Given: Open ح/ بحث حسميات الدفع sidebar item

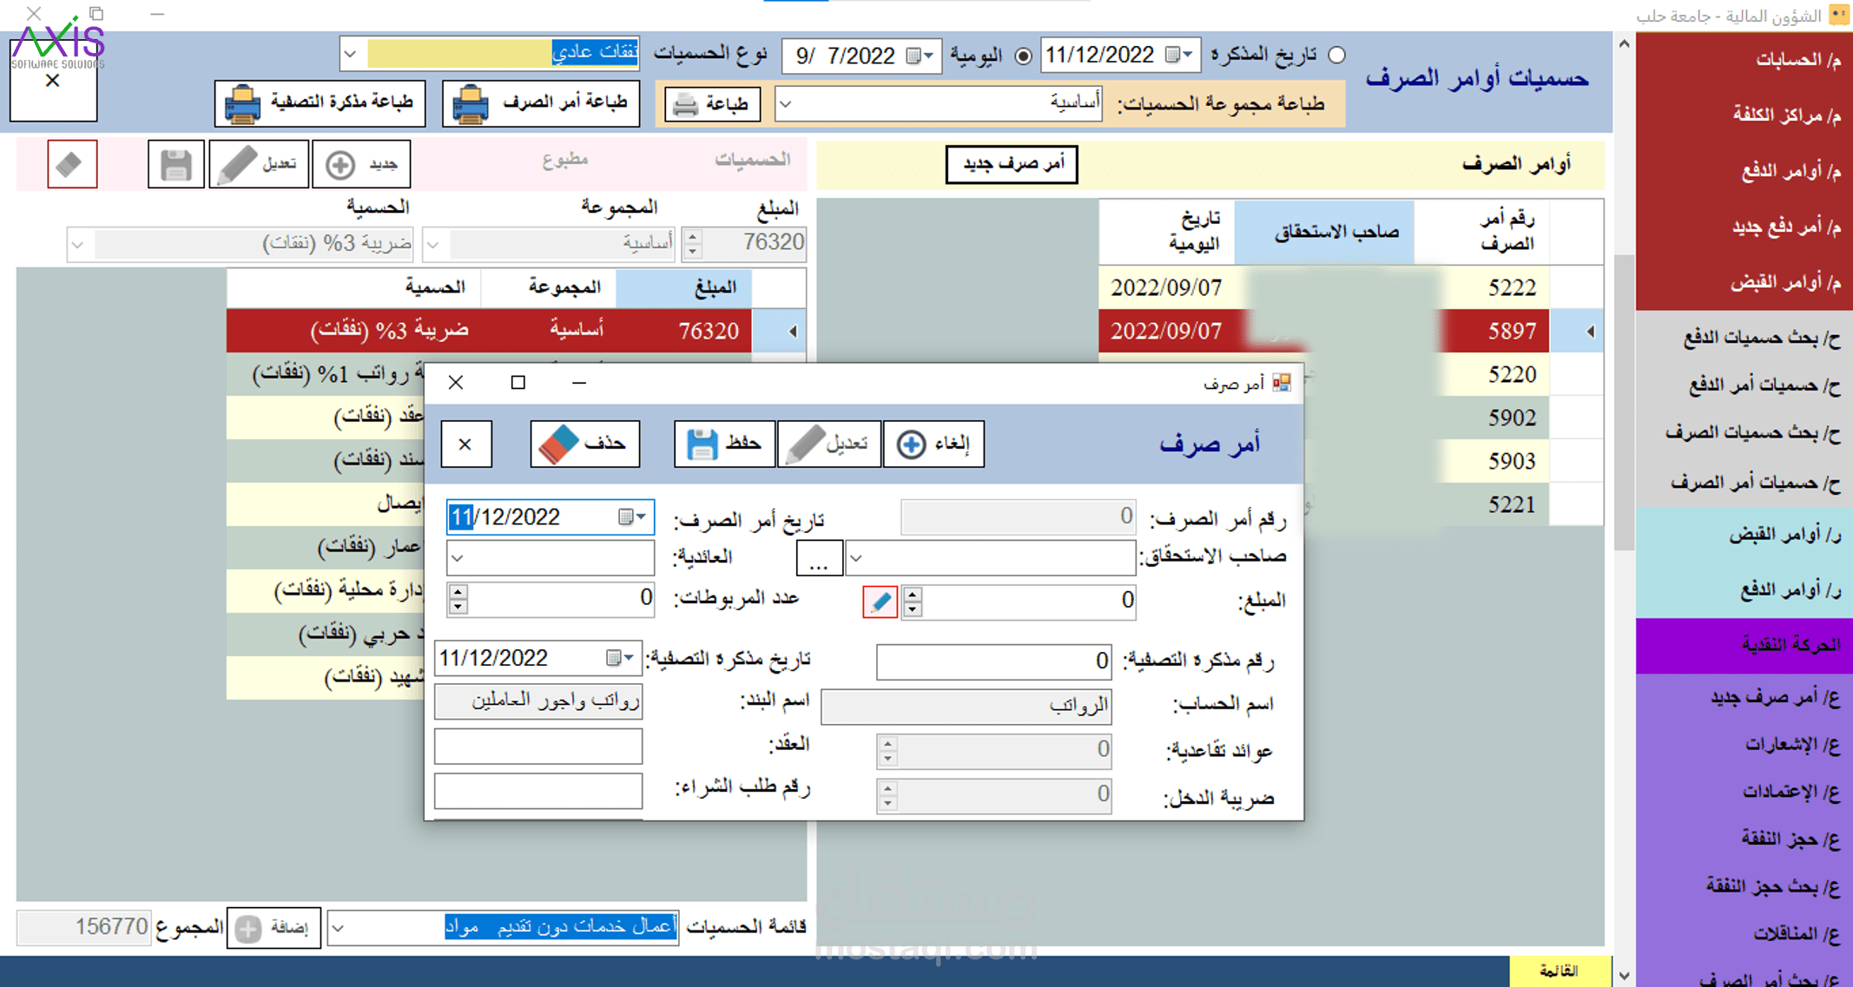Looking at the screenshot, I should coord(1761,338).
